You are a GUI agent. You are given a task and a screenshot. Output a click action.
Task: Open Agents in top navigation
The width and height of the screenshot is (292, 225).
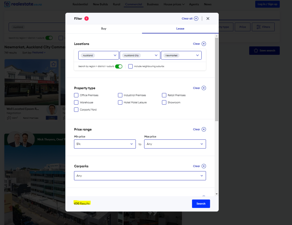[194, 4]
